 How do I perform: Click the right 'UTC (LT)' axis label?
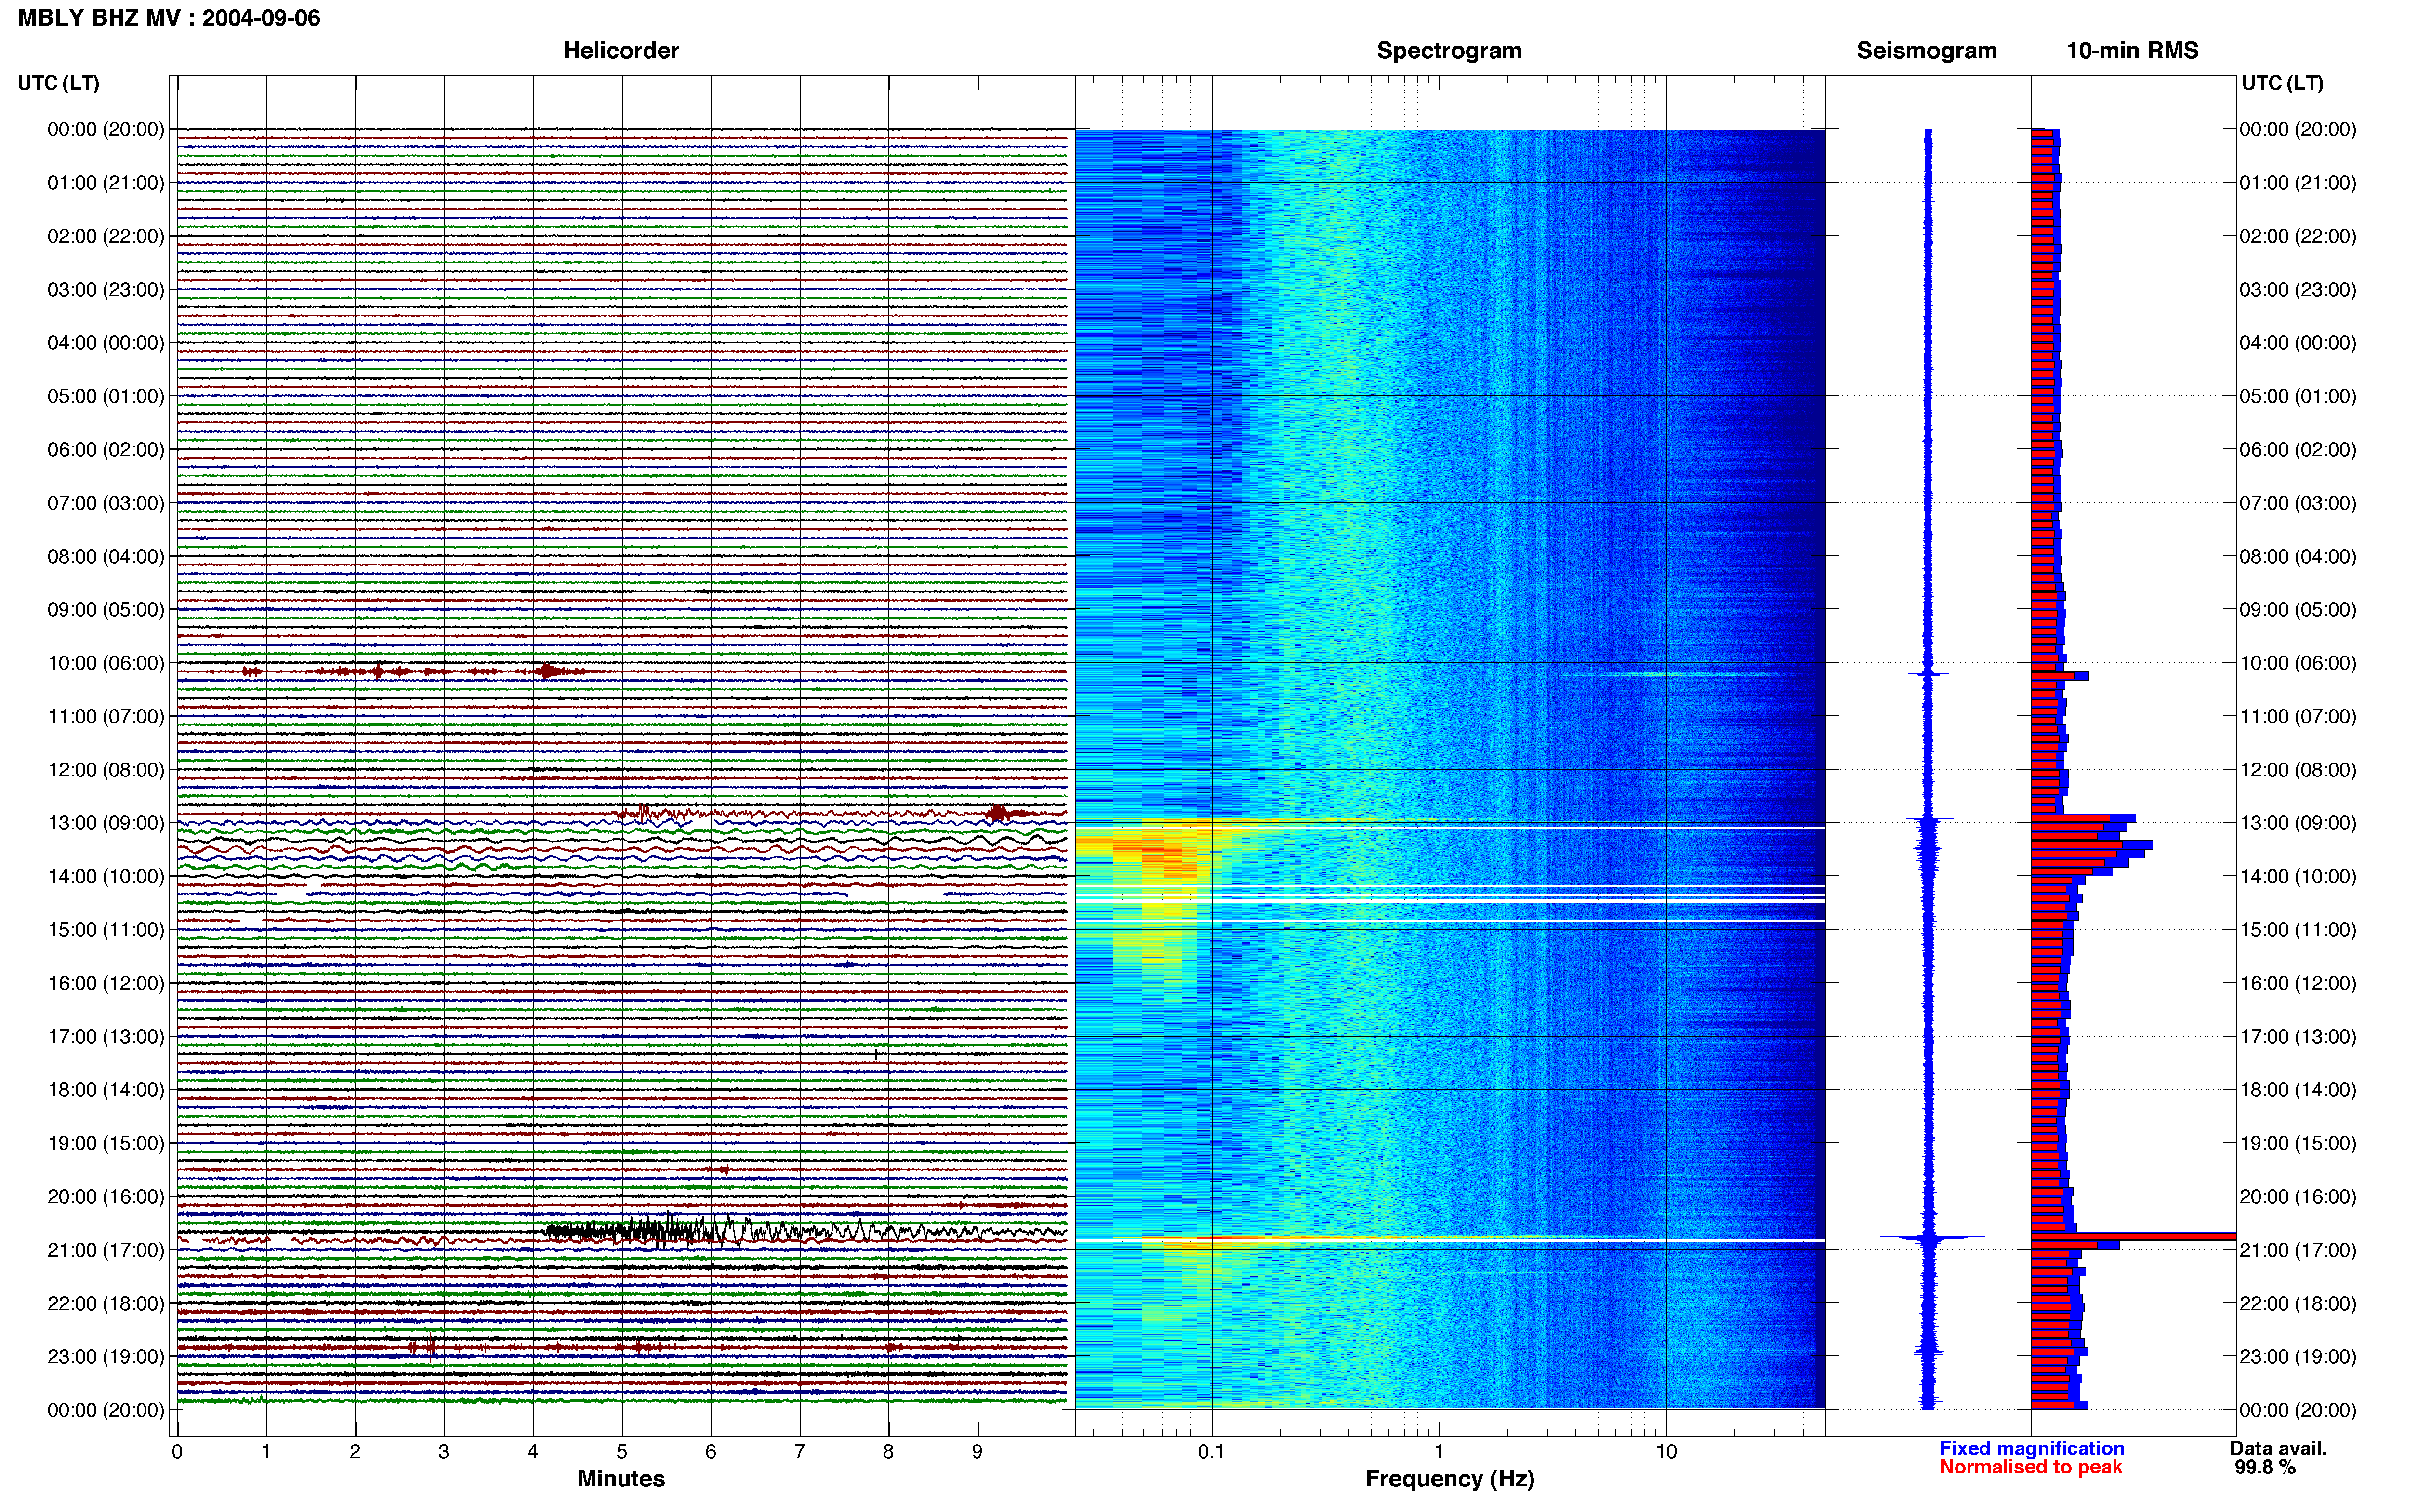(x=2282, y=83)
